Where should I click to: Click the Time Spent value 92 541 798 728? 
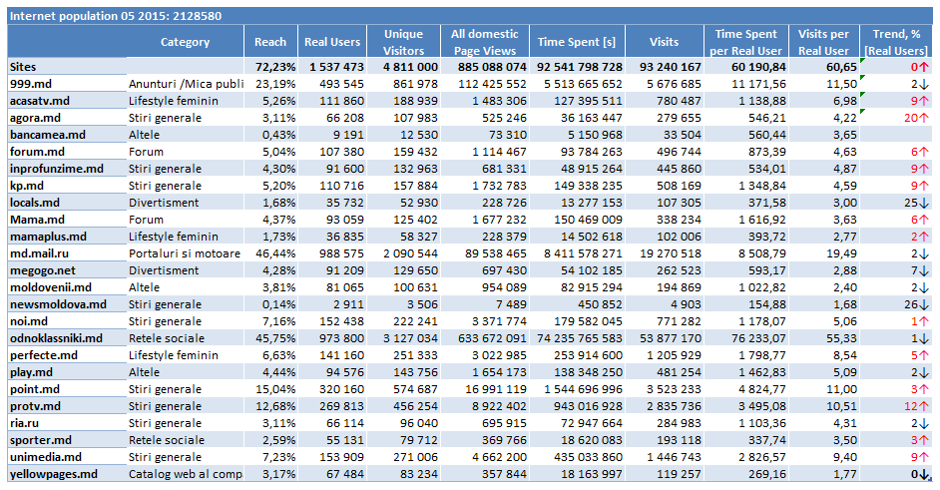click(x=580, y=67)
